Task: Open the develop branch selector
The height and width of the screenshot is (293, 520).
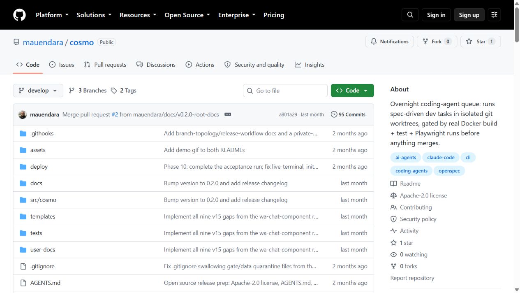Action: coord(38,91)
